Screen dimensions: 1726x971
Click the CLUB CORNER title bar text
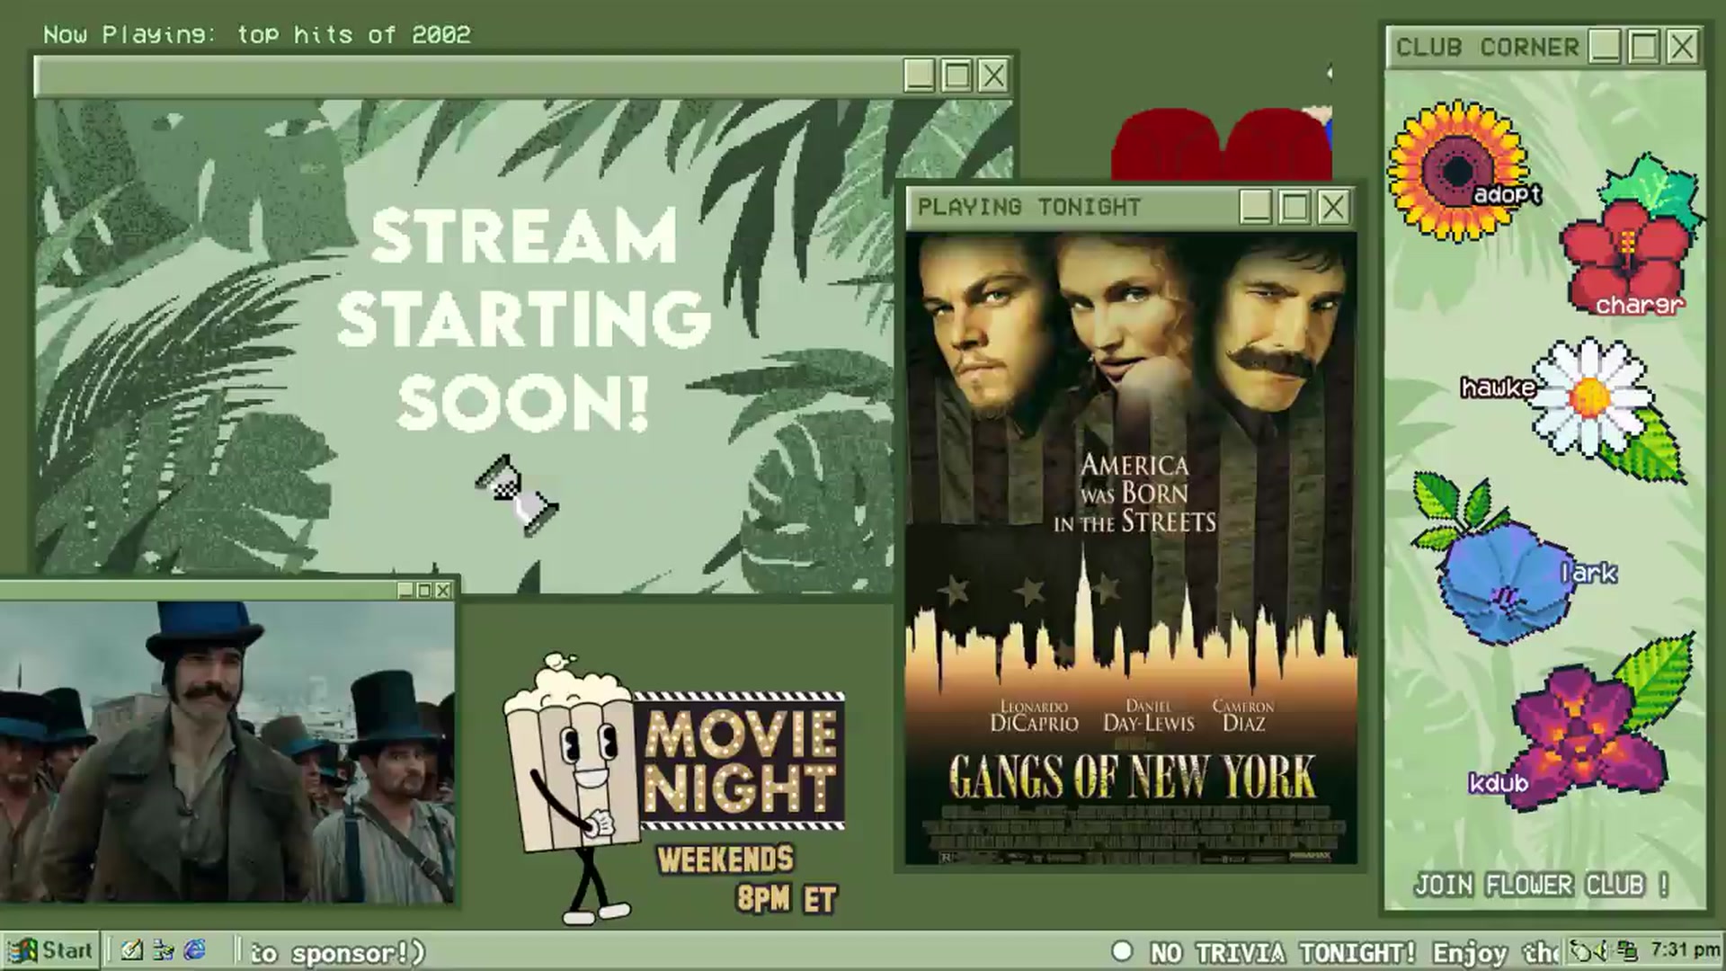(x=1488, y=47)
